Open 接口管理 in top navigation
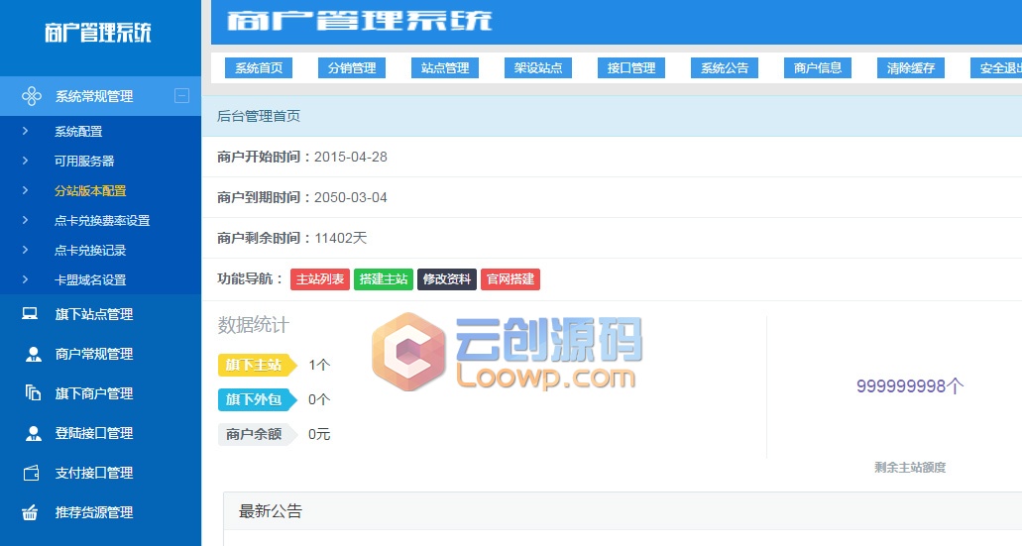This screenshot has height=546, width=1022. pos(631,67)
